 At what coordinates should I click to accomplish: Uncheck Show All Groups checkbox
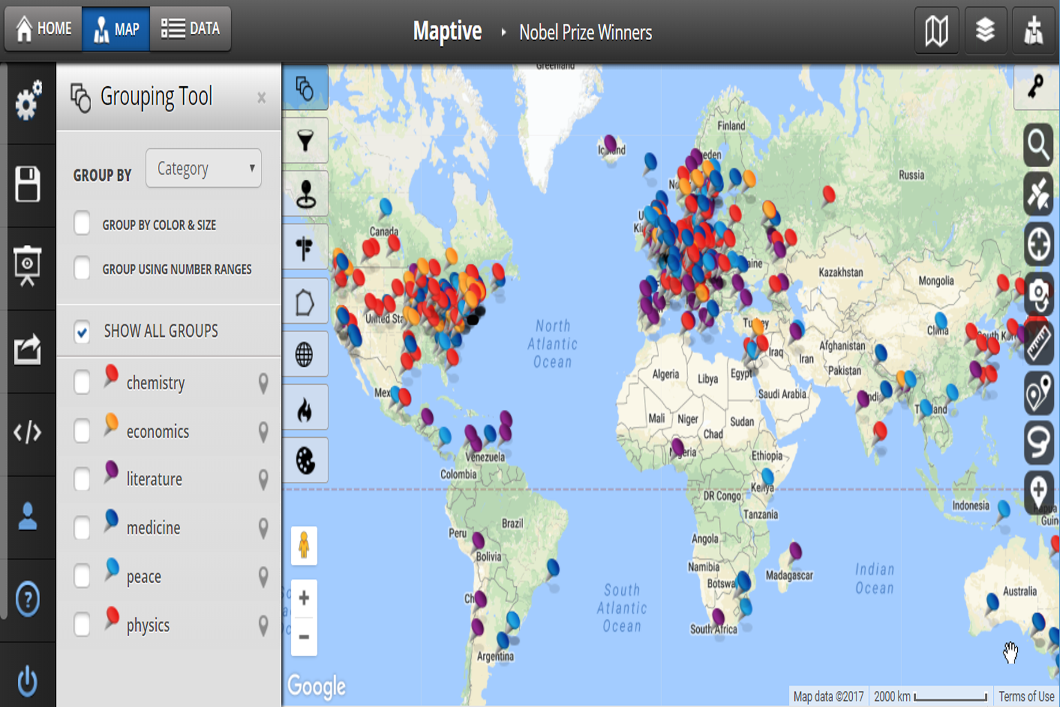coord(82,332)
